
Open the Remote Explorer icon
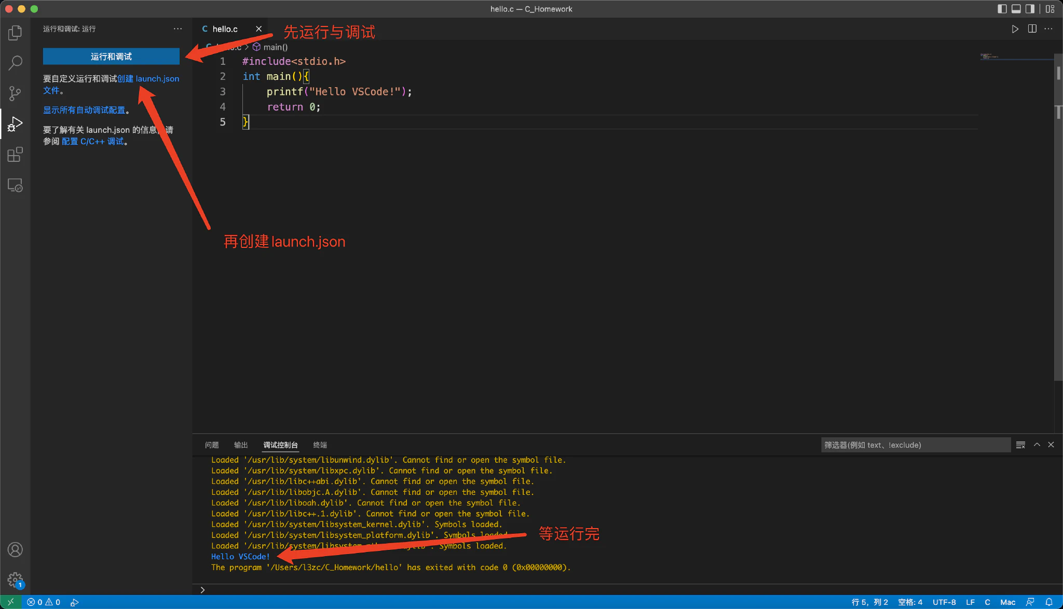point(15,185)
